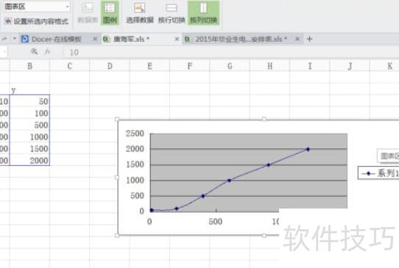Click chart data point at value 500
The width and height of the screenshot is (399, 268).
point(202,196)
